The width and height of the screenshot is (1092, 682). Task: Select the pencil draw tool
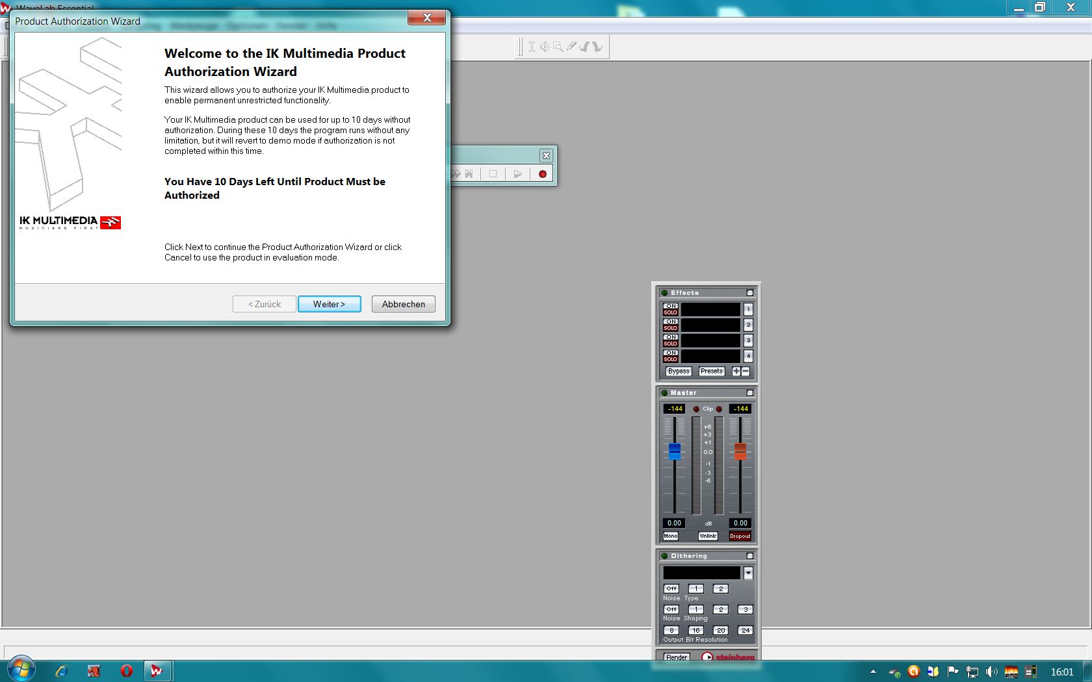pyautogui.click(x=571, y=47)
